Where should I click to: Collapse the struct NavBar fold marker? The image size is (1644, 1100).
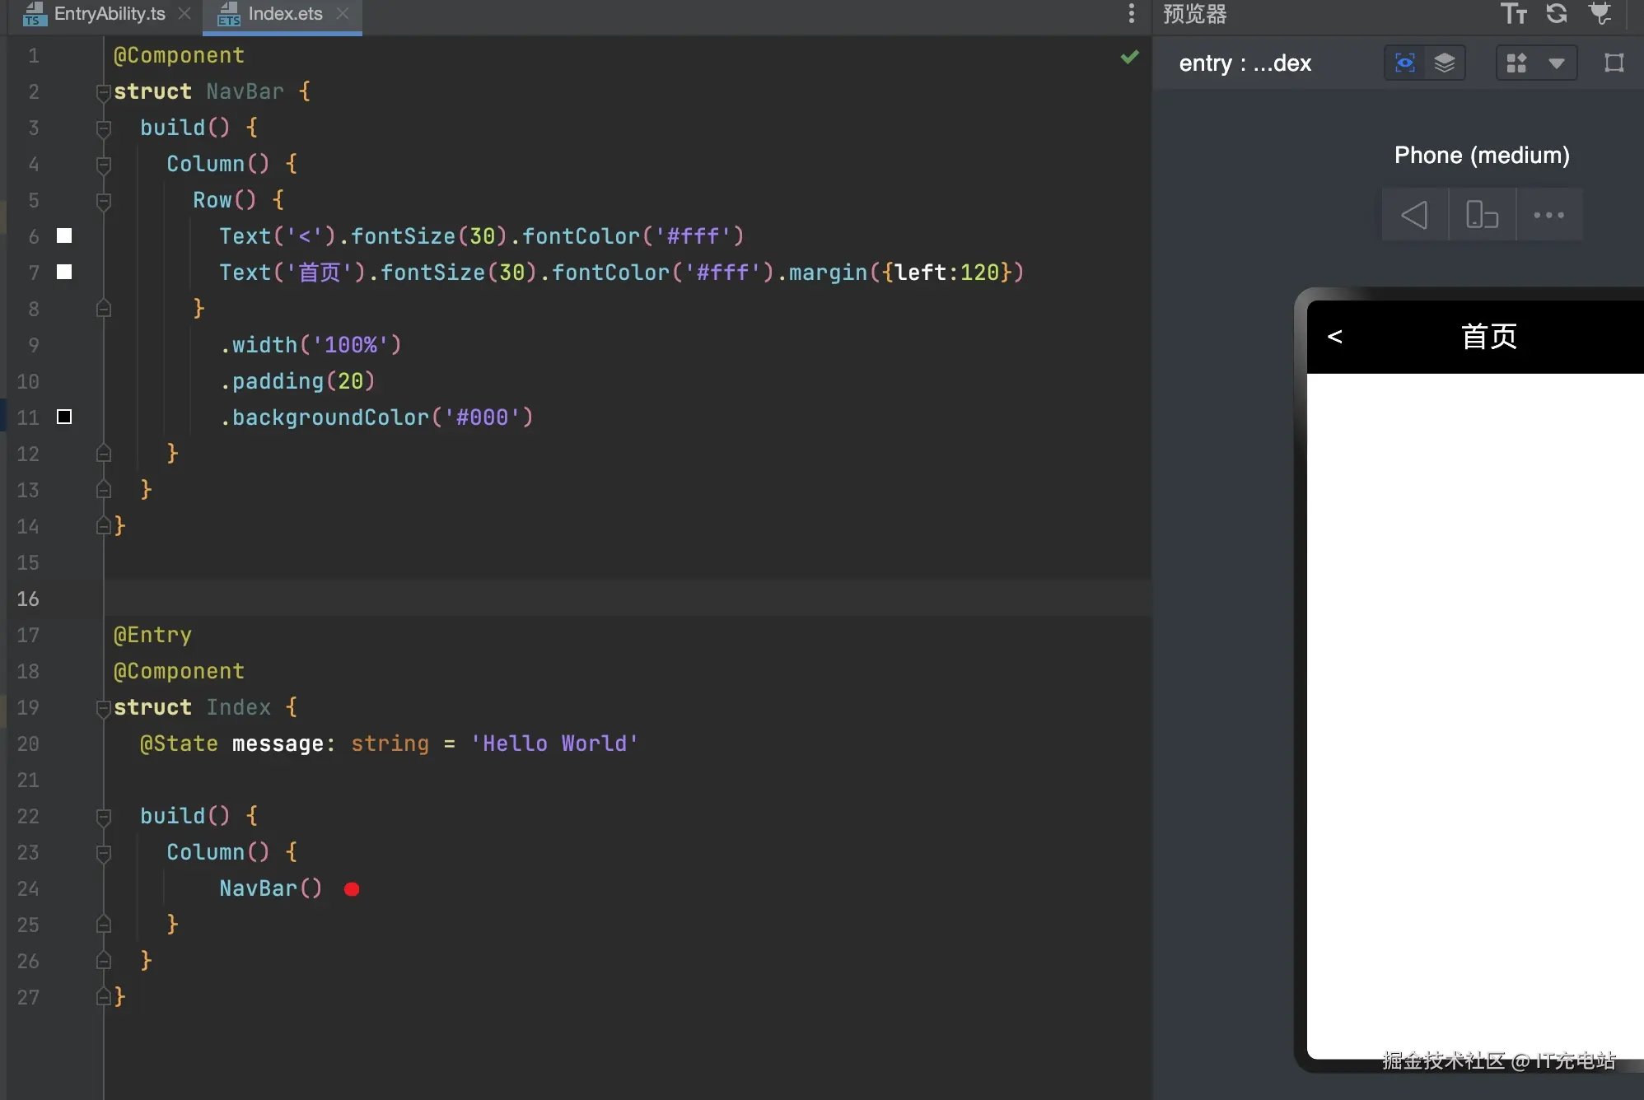104,92
